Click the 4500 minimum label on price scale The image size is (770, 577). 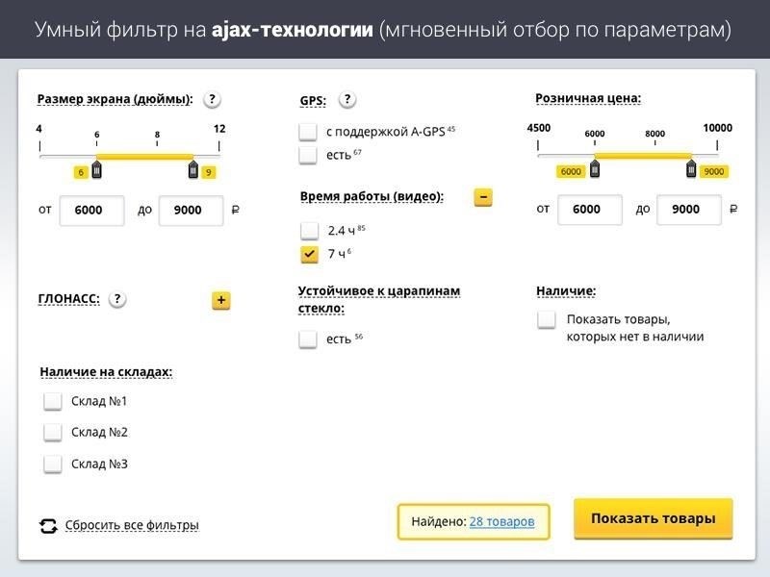pyautogui.click(x=539, y=128)
